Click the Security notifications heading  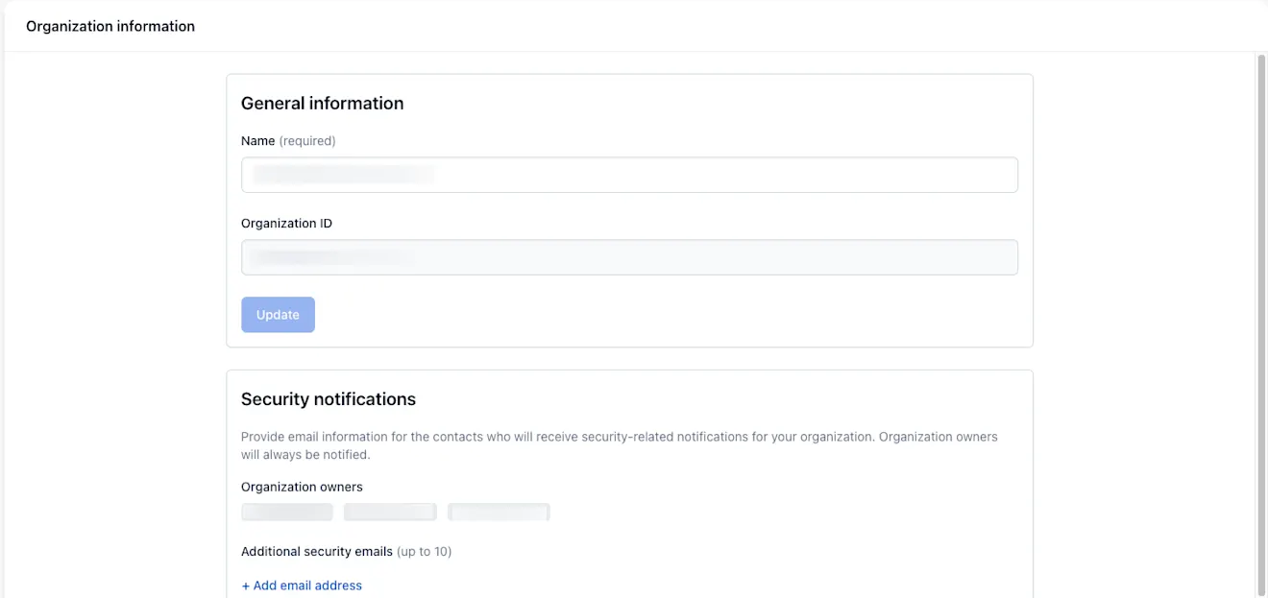tap(329, 399)
